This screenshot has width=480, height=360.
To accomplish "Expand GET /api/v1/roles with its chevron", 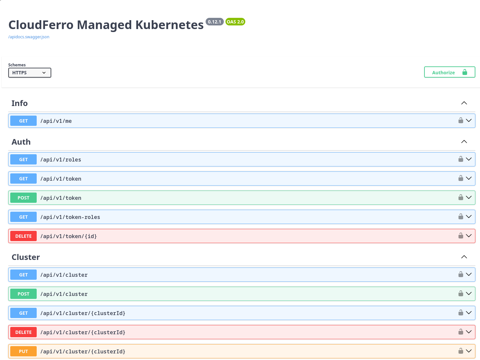I will click(469, 159).
